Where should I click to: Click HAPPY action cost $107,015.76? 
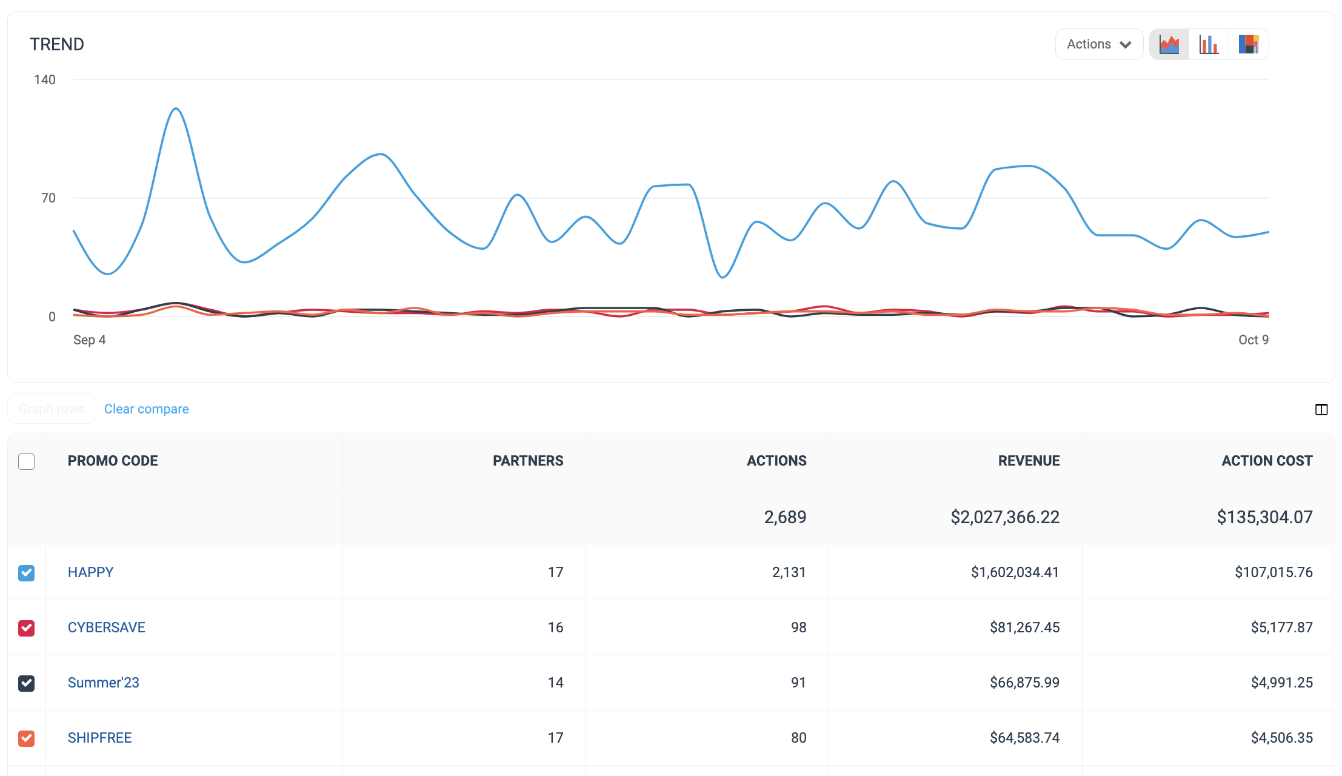click(x=1274, y=572)
